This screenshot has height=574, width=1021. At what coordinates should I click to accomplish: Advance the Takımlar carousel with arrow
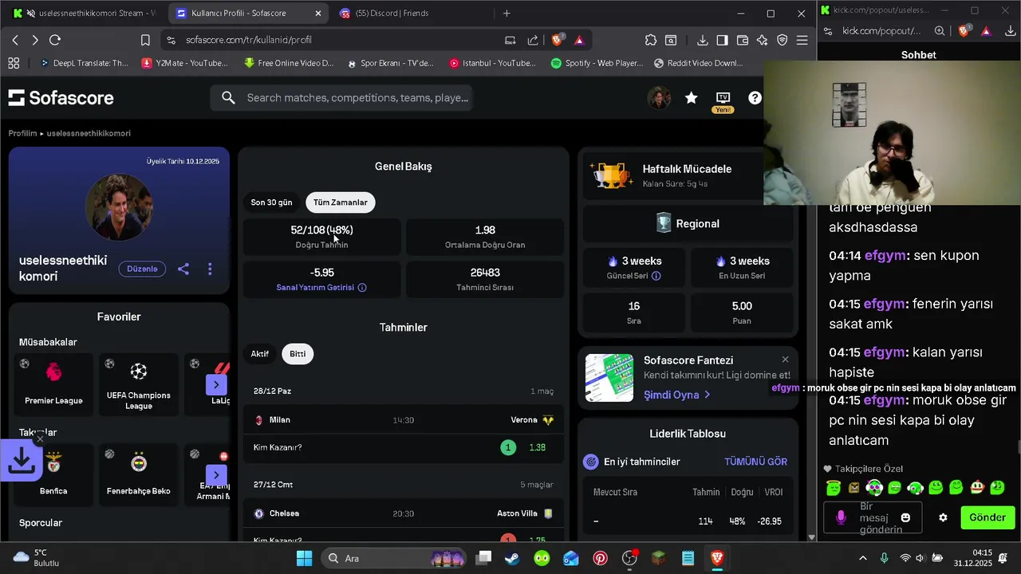point(216,474)
